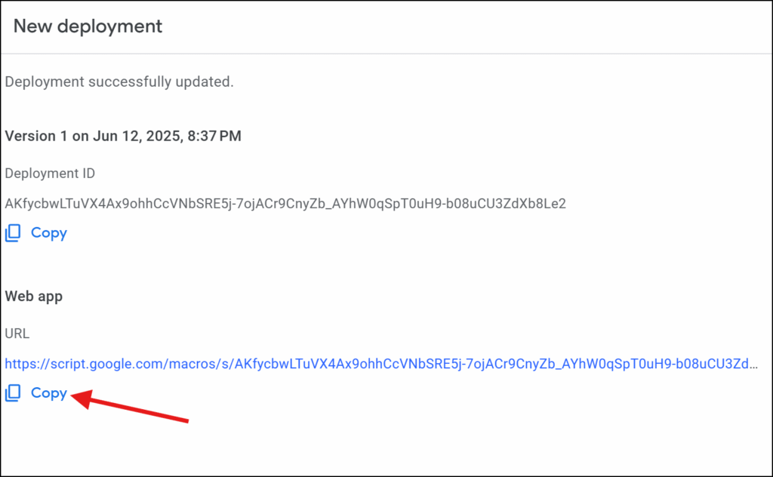
Task: Click the 'URL' field label
Action: (17, 334)
